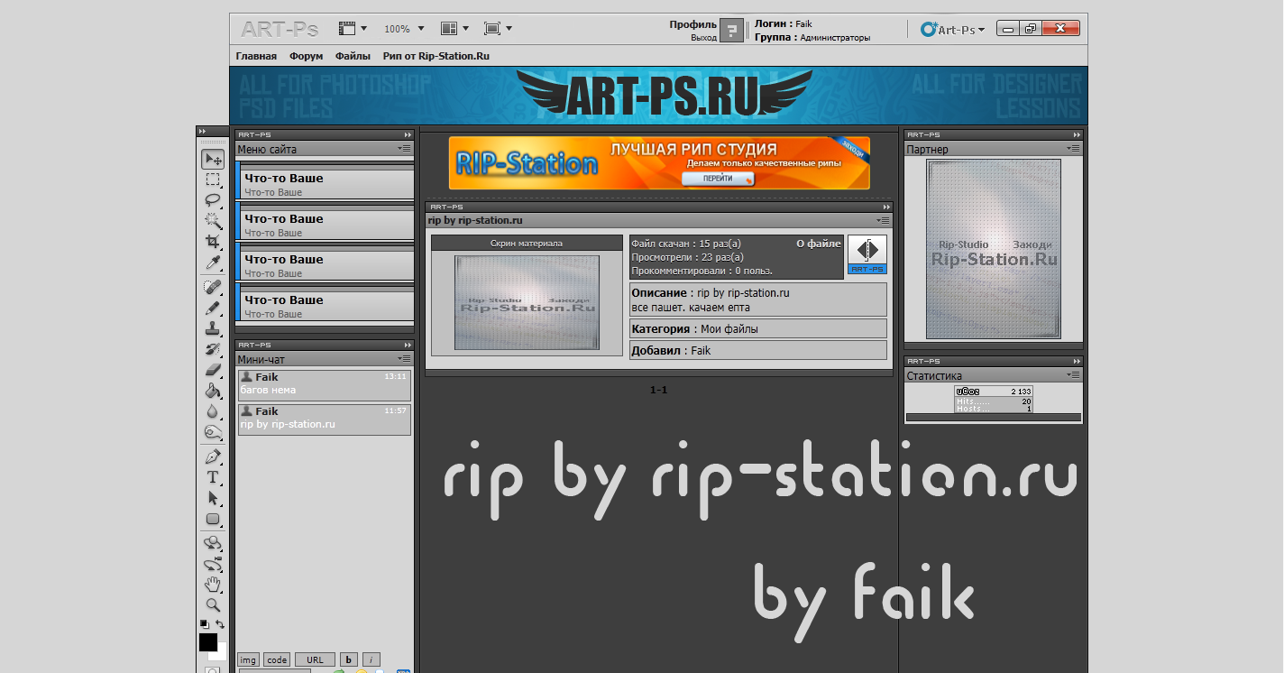The image size is (1284, 673).
Task: Select the Blur droplet tool
Action: click(213, 411)
